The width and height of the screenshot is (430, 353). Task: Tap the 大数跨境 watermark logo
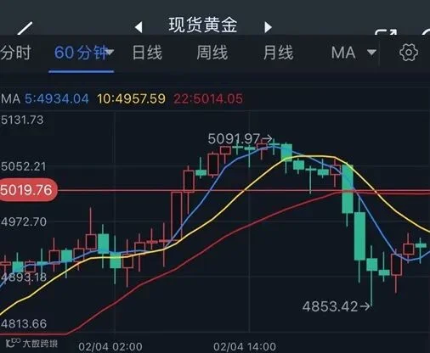click(x=31, y=343)
